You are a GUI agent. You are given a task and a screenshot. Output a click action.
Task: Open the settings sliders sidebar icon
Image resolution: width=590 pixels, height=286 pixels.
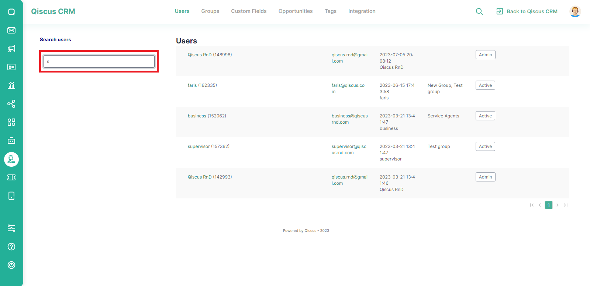coord(11,228)
